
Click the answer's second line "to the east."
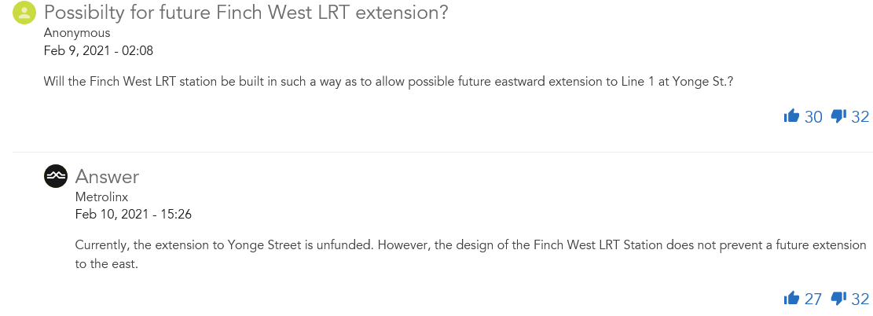(106, 264)
